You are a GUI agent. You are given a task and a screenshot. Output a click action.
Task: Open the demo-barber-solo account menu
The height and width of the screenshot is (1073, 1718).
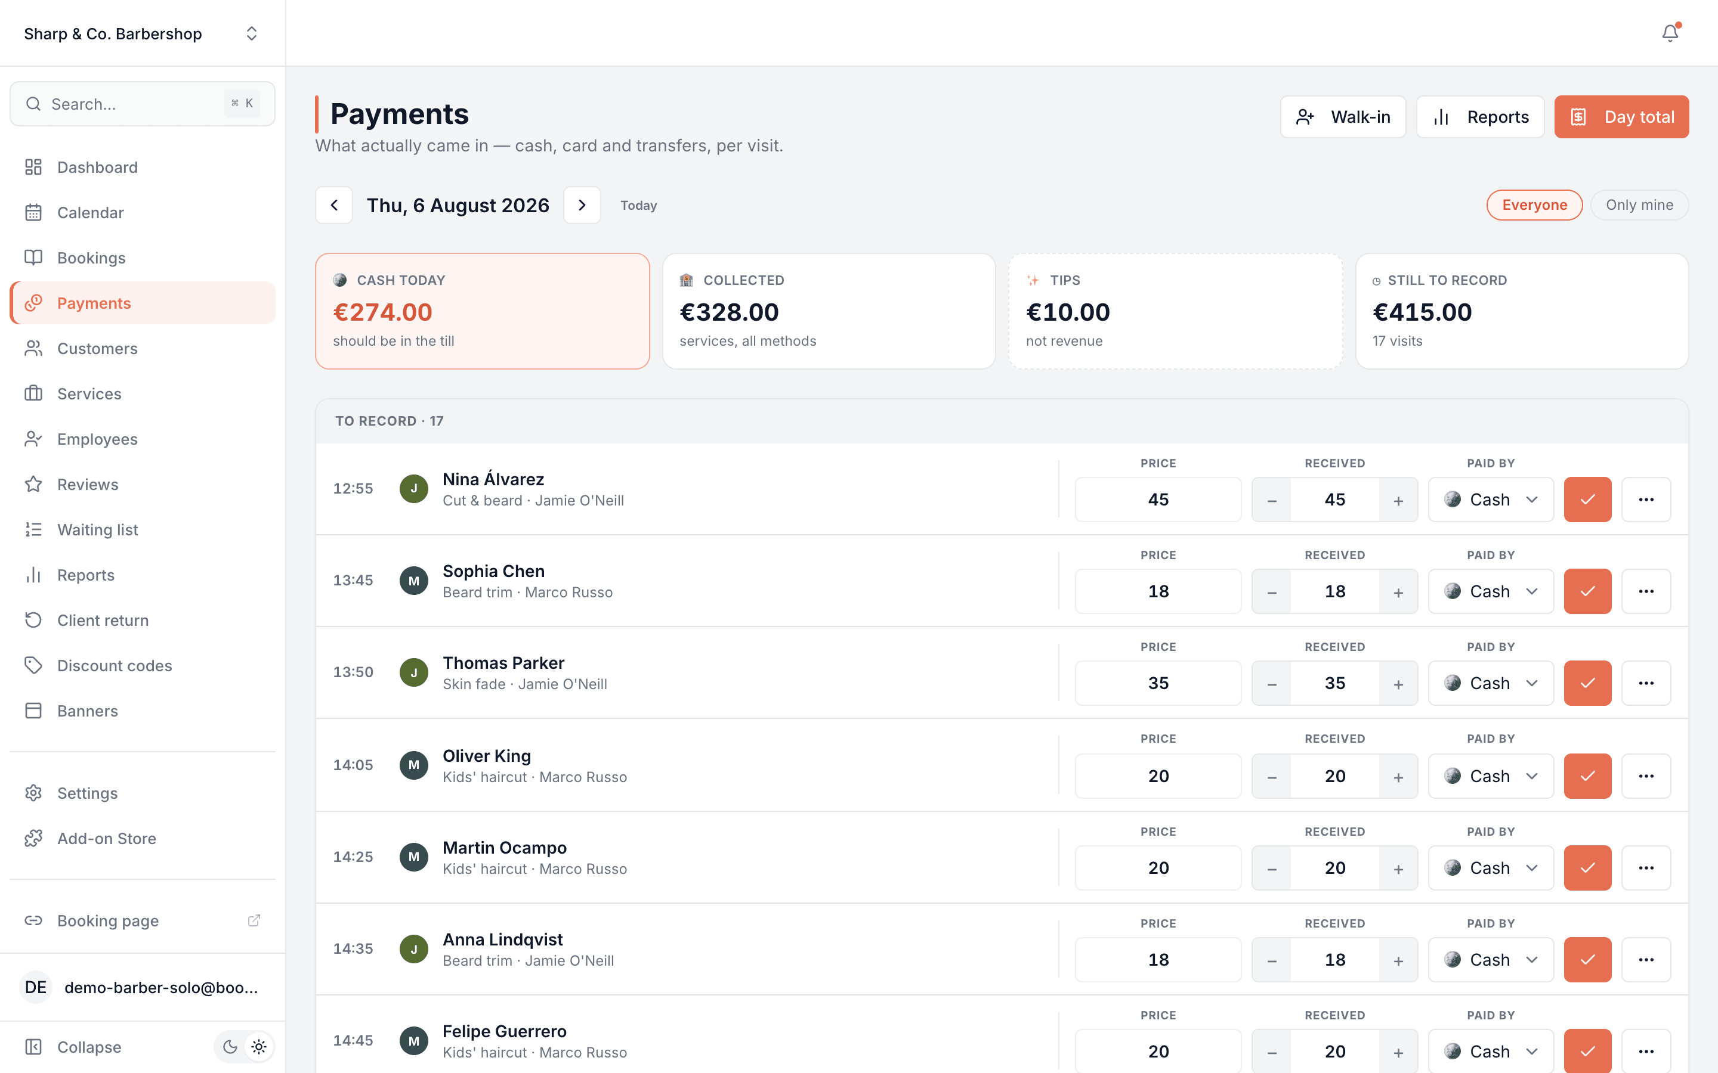click(142, 987)
